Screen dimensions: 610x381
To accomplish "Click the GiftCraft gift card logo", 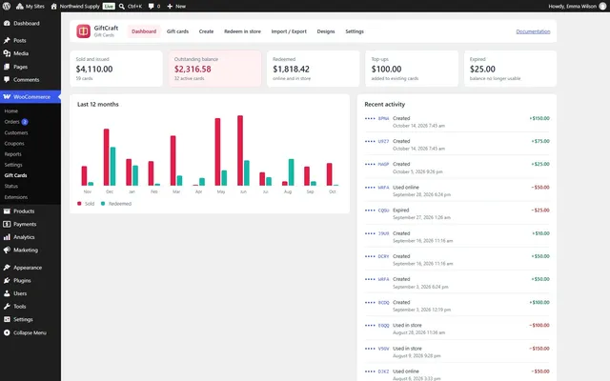I will pos(83,31).
